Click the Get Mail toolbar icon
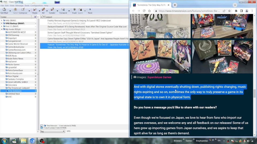 point(4,11)
